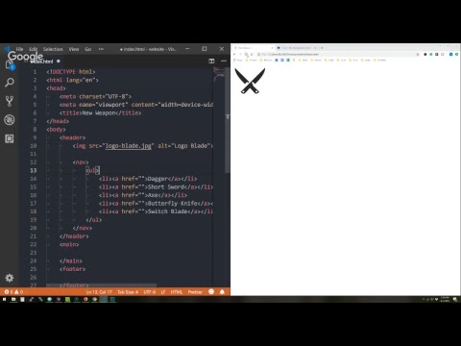
Task: Click the browser back arrow
Action: click(x=234, y=55)
